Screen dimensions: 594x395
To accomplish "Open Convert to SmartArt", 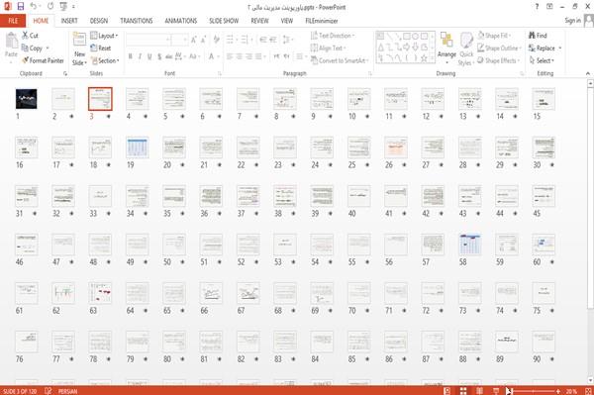I will click(340, 60).
